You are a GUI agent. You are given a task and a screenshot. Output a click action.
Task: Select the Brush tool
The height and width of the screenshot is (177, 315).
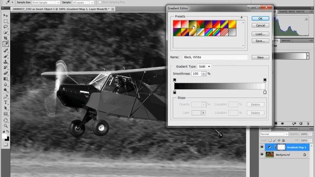[5, 56]
